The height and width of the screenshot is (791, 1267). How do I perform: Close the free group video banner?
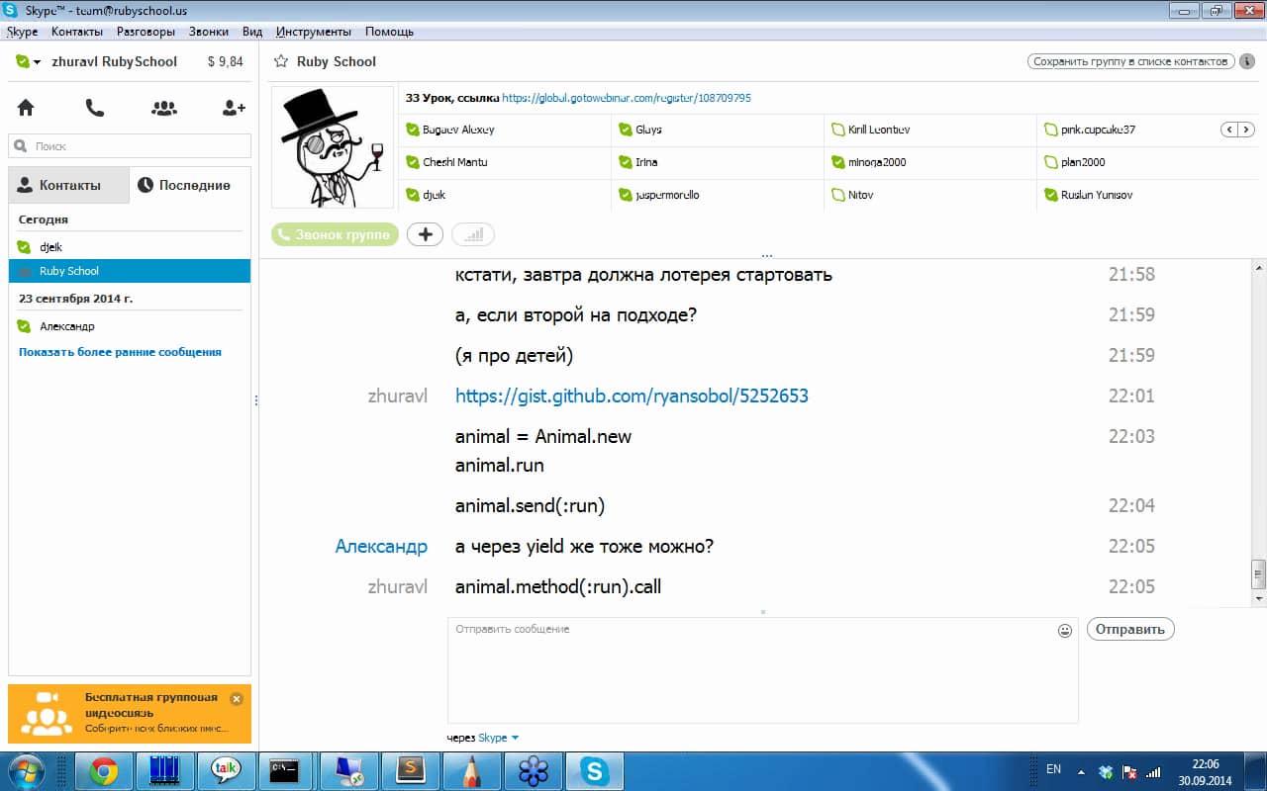tap(236, 698)
